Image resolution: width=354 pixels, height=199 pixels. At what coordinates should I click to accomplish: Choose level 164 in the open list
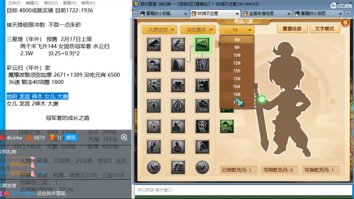coord(237,87)
